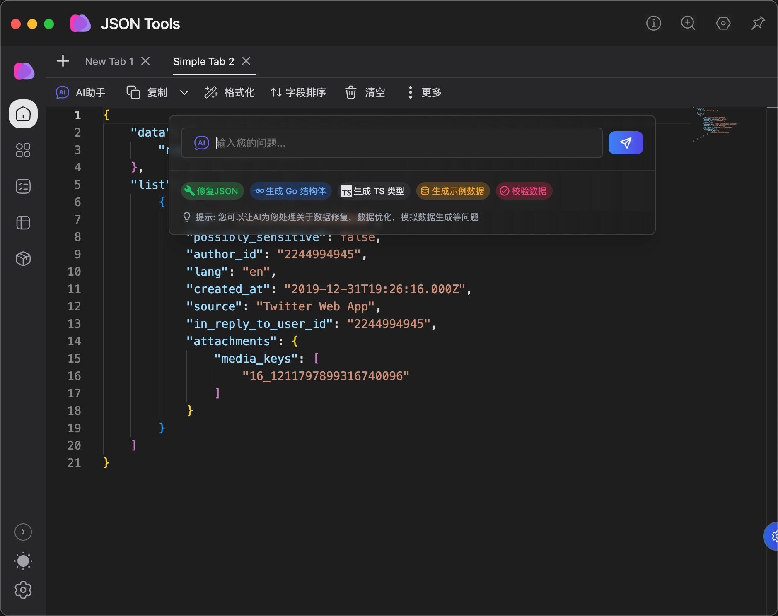Click line number 21
The width and height of the screenshot is (778, 616).
tap(74, 463)
